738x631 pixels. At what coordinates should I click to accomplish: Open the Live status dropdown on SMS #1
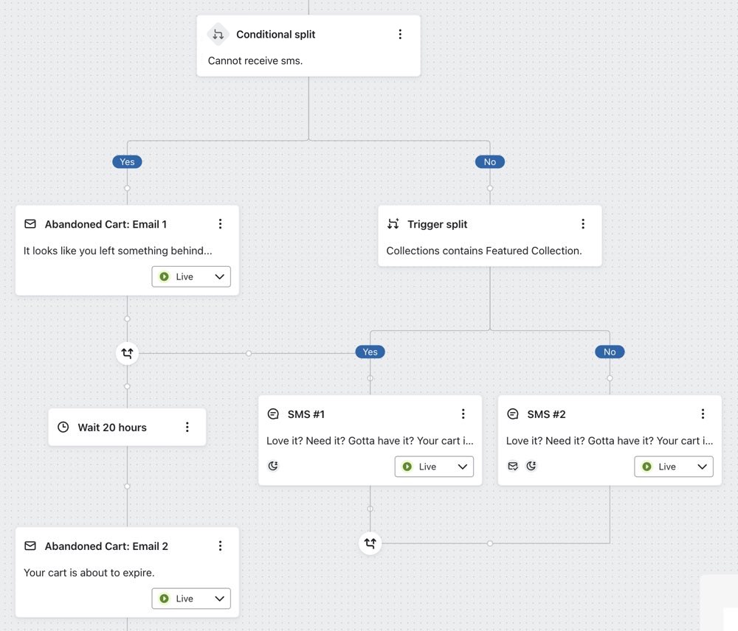(x=434, y=466)
